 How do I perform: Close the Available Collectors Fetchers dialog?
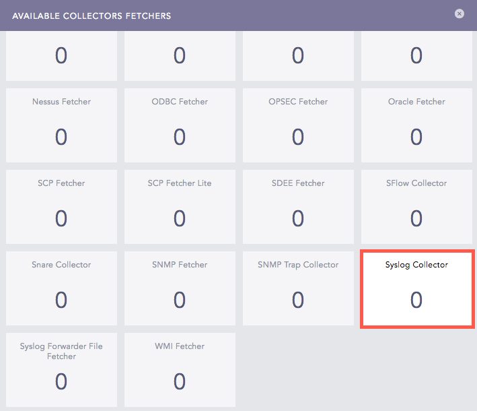(460, 13)
